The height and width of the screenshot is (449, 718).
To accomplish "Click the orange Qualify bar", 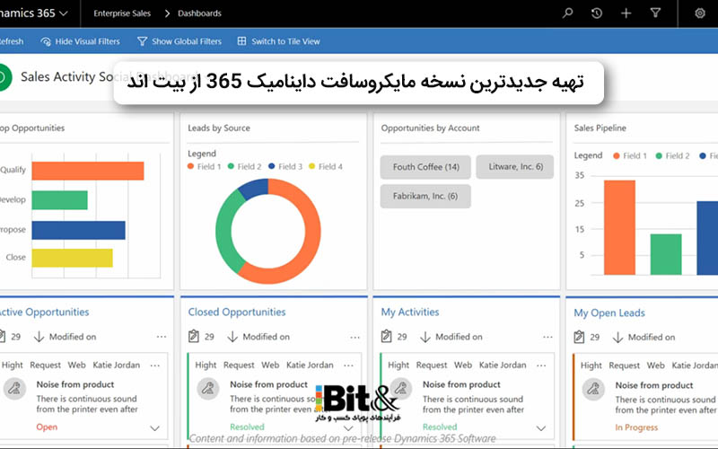I will pos(88,171).
